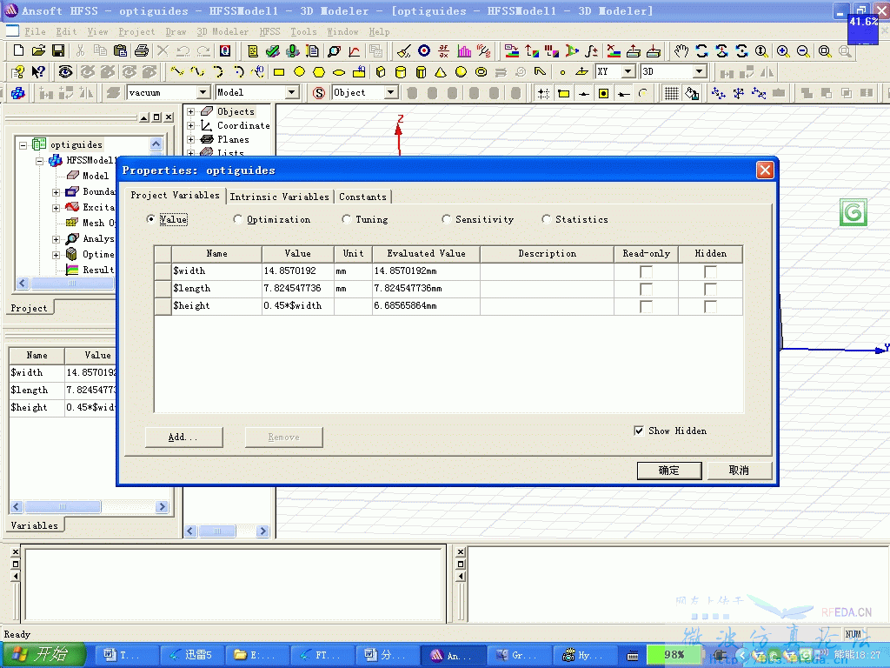Screen dimensions: 890x668
Task: Collapse the optiguides project node
Action: click(23, 145)
